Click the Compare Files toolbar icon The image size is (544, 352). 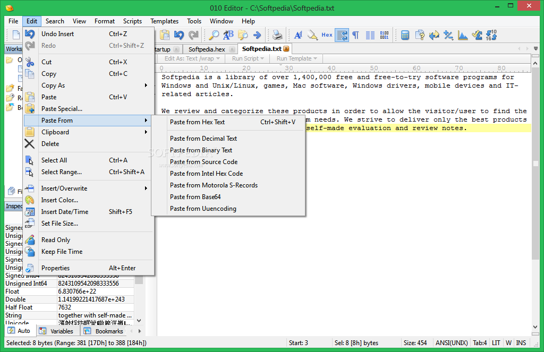pos(420,35)
